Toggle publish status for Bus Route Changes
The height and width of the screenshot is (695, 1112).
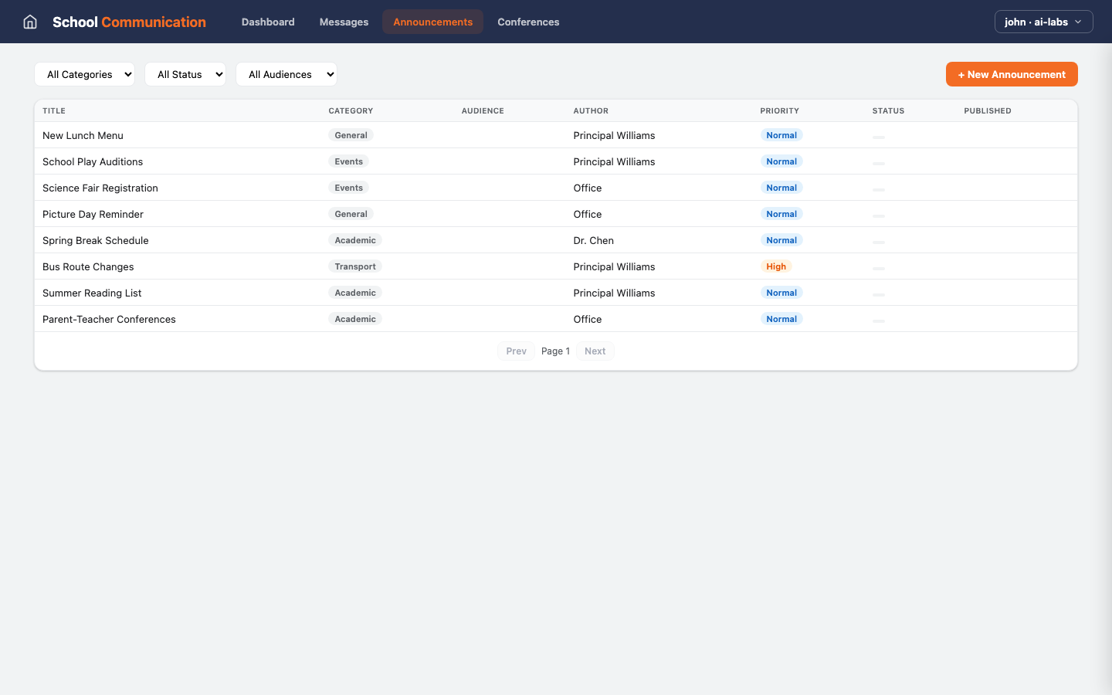[x=878, y=268]
